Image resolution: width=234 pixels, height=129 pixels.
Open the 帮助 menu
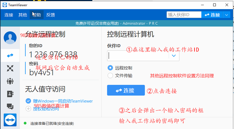click(37, 15)
